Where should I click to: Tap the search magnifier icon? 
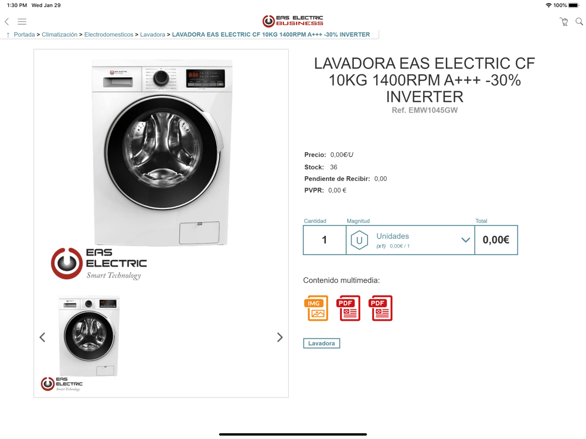tap(579, 22)
